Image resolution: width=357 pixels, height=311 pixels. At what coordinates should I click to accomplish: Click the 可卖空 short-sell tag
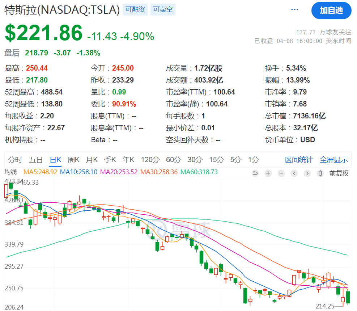[163, 9]
